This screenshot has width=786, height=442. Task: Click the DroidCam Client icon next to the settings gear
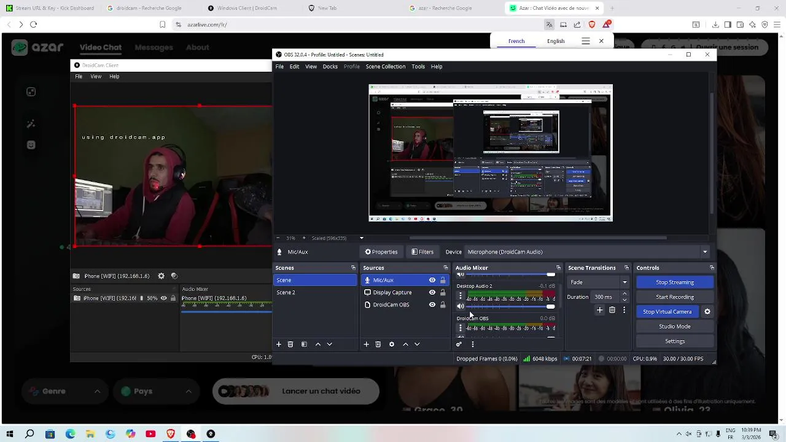coord(174,276)
